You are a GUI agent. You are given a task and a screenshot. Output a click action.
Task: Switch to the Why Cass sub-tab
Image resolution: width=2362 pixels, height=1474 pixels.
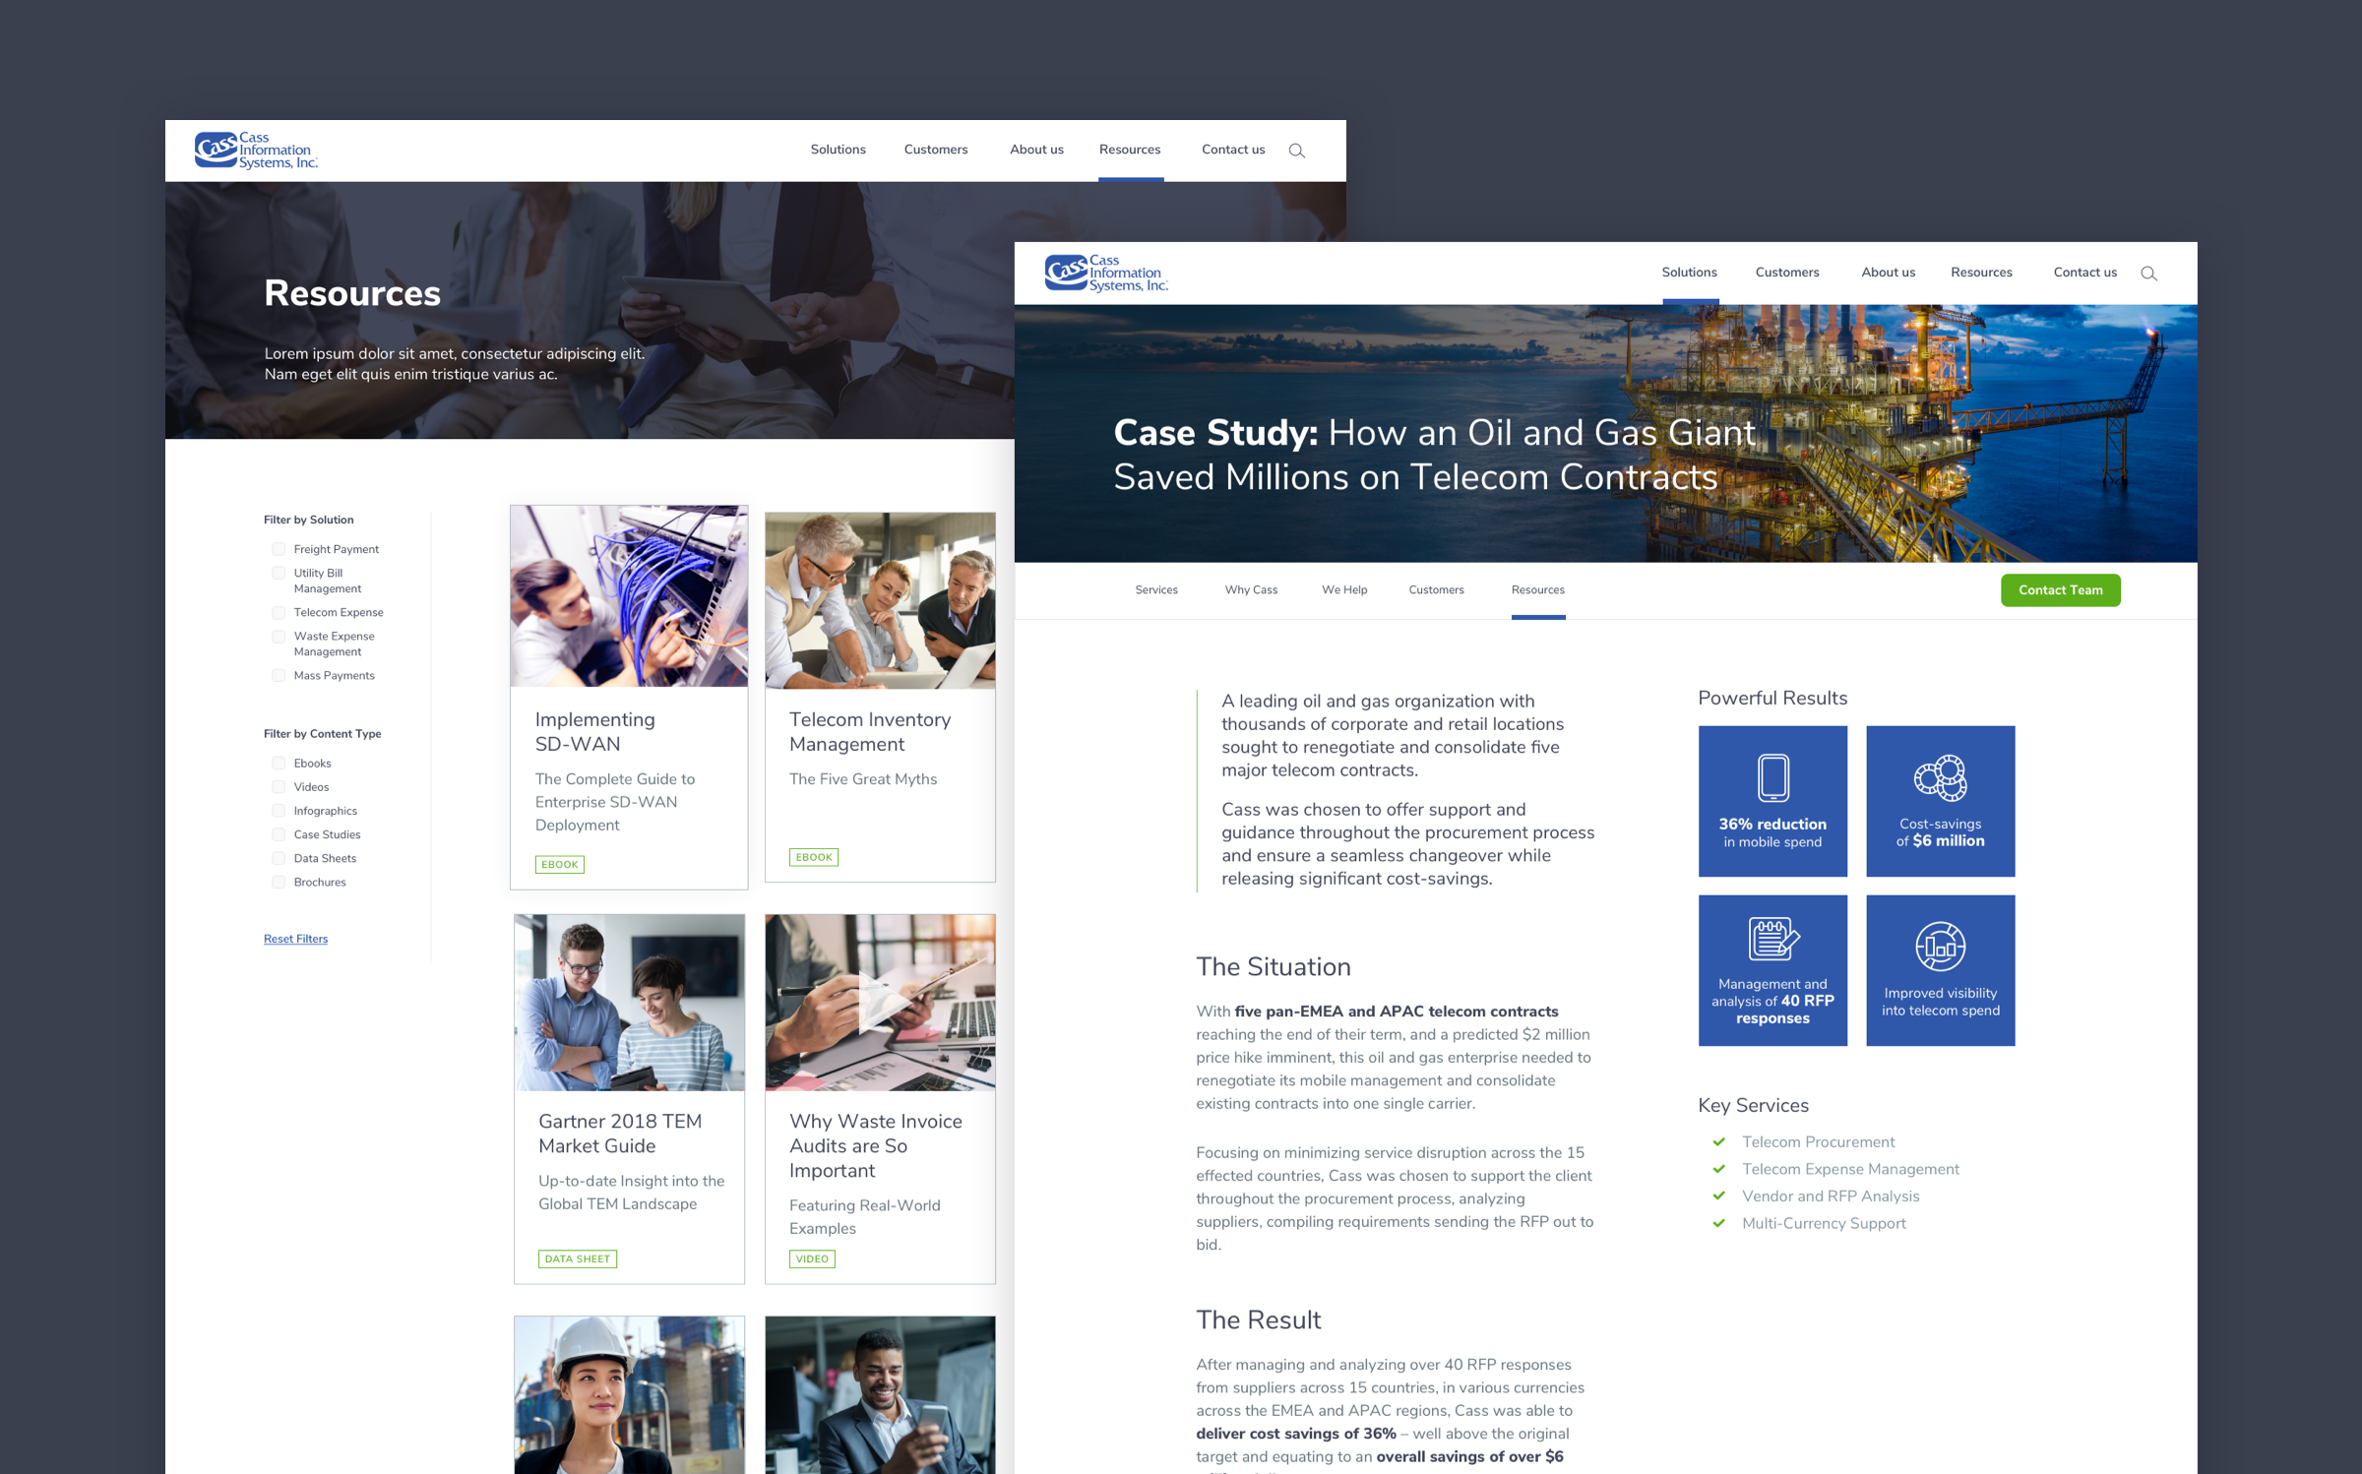pyautogui.click(x=1251, y=590)
